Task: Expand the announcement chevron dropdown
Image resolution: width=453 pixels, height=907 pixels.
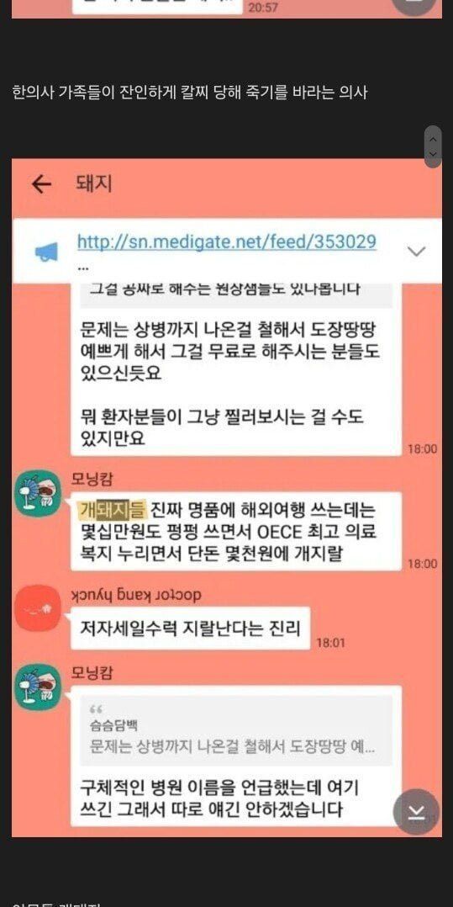Action: click(x=417, y=251)
